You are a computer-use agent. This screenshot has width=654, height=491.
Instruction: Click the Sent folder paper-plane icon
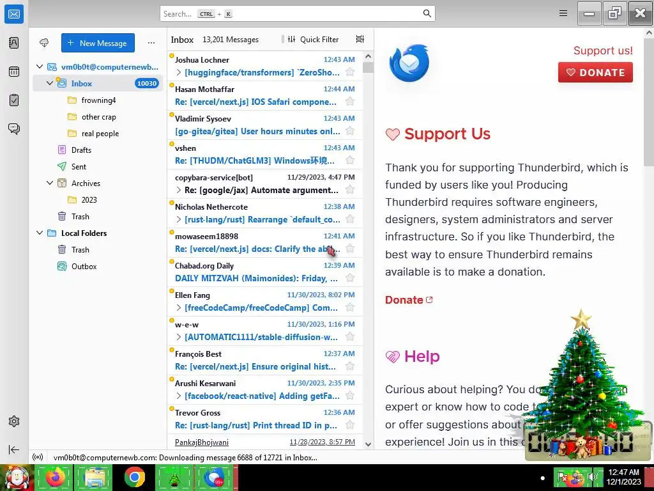coord(62,167)
